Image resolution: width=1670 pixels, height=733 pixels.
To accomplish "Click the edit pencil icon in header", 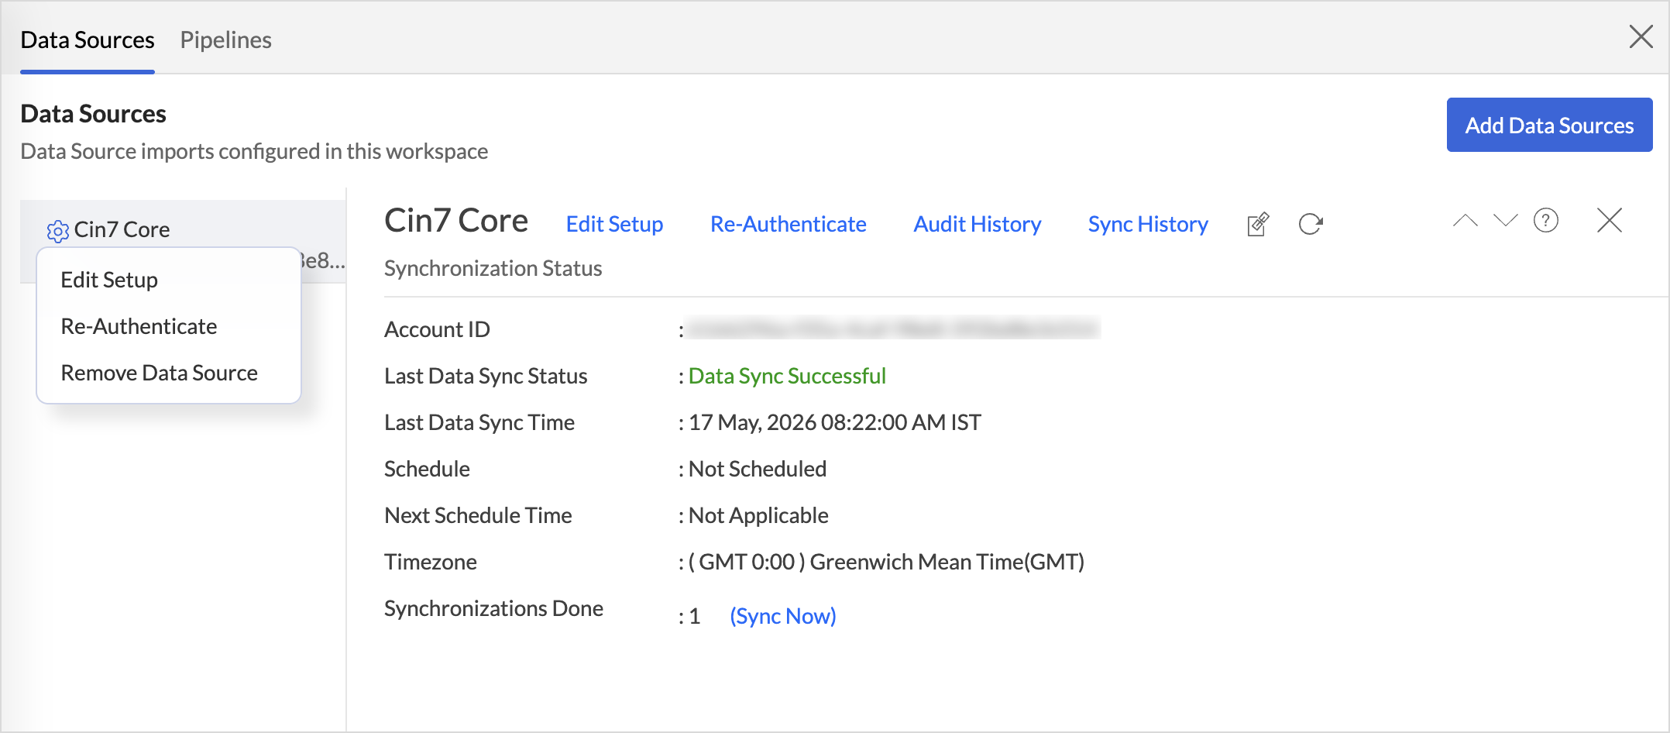I will pyautogui.click(x=1258, y=224).
